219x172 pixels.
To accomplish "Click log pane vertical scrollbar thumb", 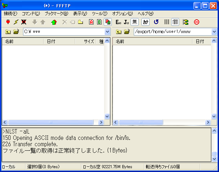I will pos(214,154).
